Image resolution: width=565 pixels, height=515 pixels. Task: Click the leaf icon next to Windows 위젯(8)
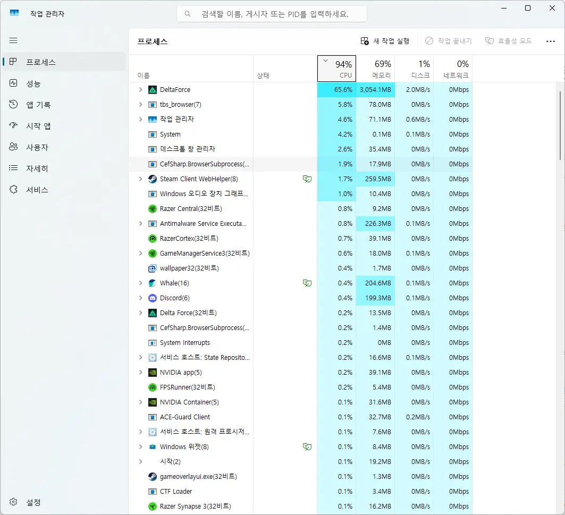(x=307, y=447)
